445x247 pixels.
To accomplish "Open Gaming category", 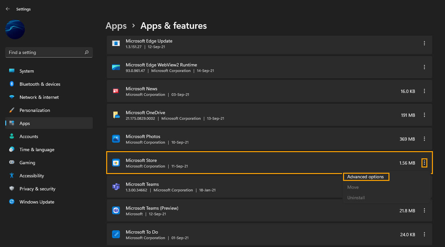I will 49,163.
